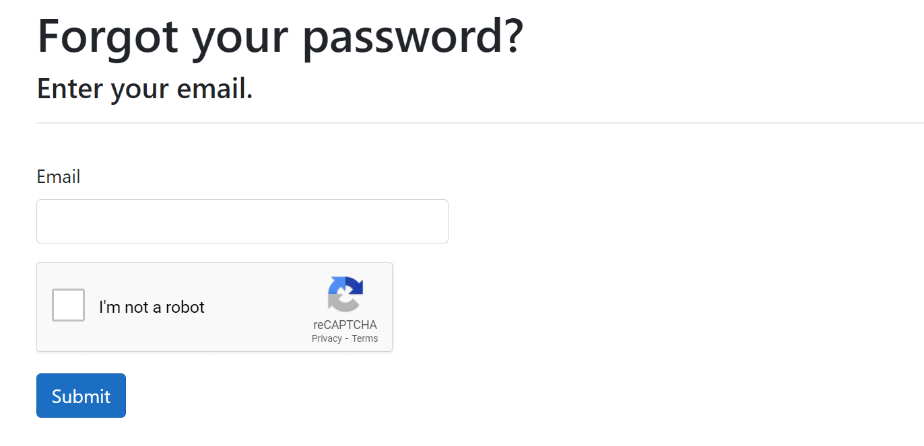Click the I'm not a robot label
The image size is (924, 446).
coord(152,307)
